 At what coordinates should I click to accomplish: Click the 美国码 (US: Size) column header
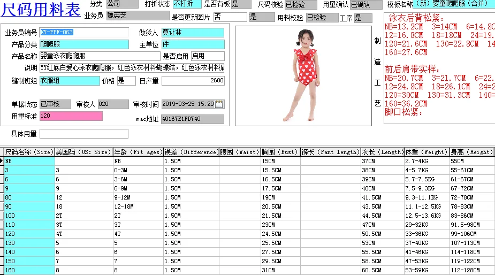tap(83, 152)
